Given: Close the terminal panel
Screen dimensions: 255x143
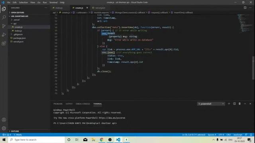Looking at the screenshot, I should [x=250, y=104].
